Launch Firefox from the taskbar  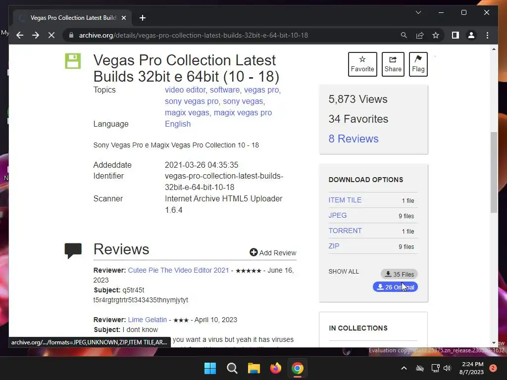(275, 368)
